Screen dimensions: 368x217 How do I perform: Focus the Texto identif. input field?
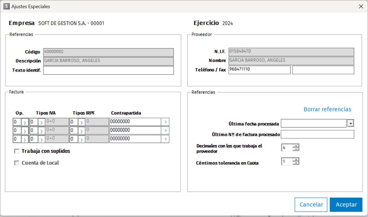coord(108,70)
